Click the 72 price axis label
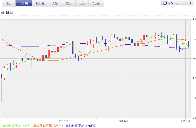 click(194, 78)
